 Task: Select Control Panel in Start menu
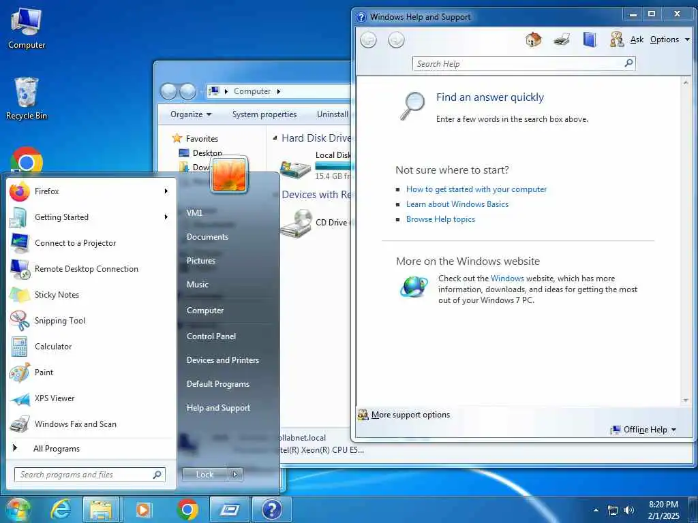[x=211, y=336]
